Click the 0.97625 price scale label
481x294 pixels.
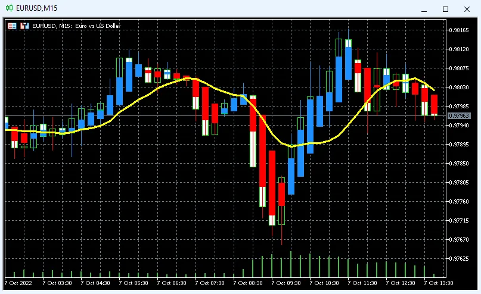459,258
